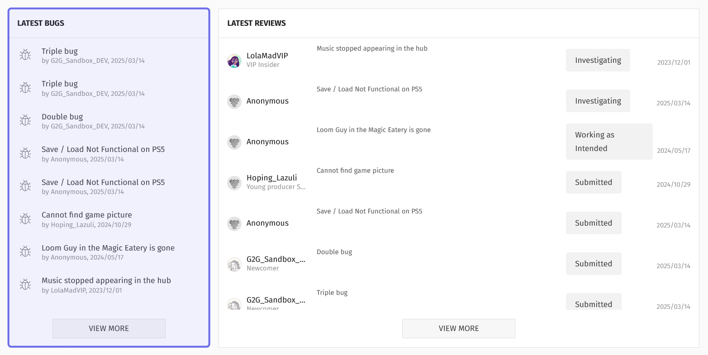Screen dimensions: 708x355
Task: Click the byline 'by Anonymous, 2024/05/17'
Action: (x=83, y=257)
